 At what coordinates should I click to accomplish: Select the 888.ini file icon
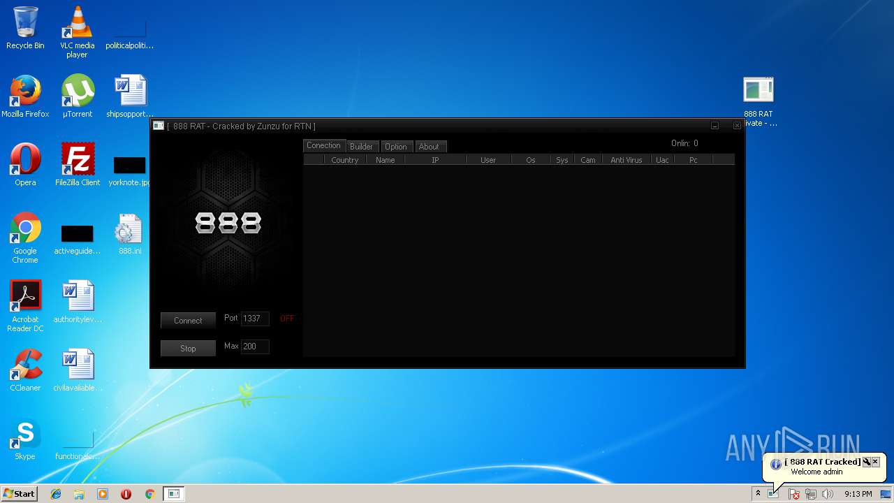130,233
